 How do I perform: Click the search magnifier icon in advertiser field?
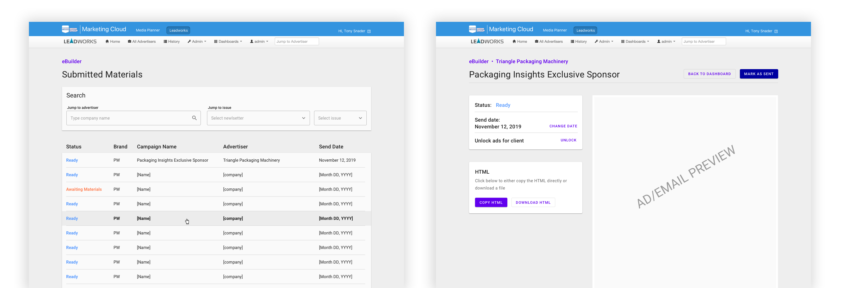point(194,118)
